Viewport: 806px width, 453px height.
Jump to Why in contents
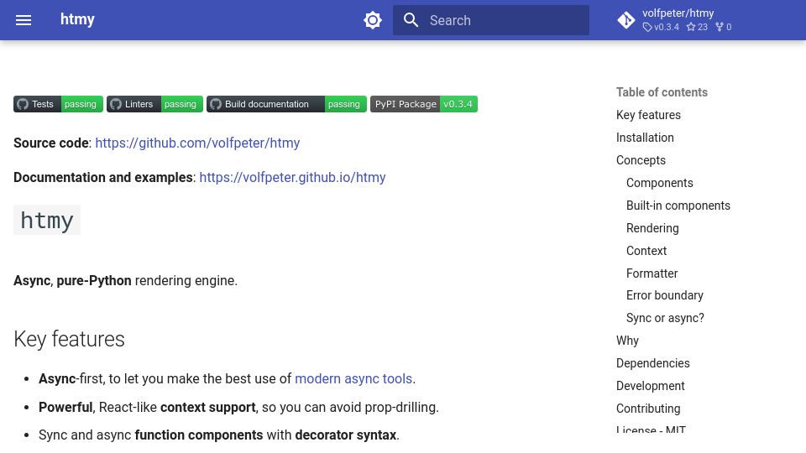pyautogui.click(x=627, y=341)
